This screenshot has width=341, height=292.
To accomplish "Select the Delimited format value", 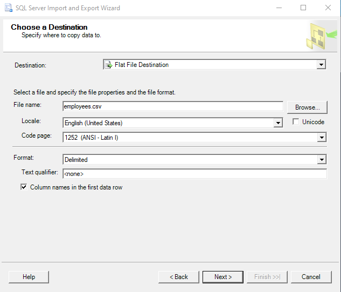I will 76,160.
